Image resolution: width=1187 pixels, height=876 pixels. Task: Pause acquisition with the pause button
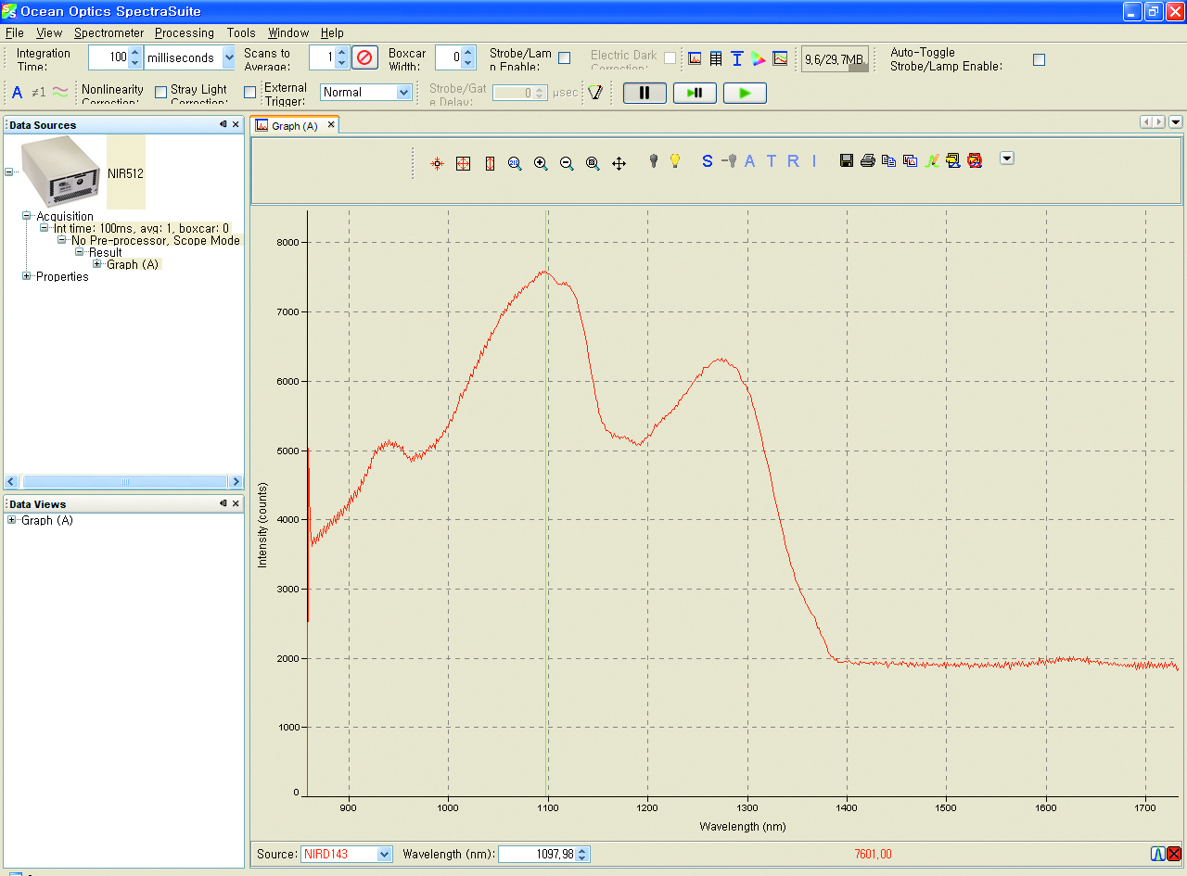[x=645, y=92]
